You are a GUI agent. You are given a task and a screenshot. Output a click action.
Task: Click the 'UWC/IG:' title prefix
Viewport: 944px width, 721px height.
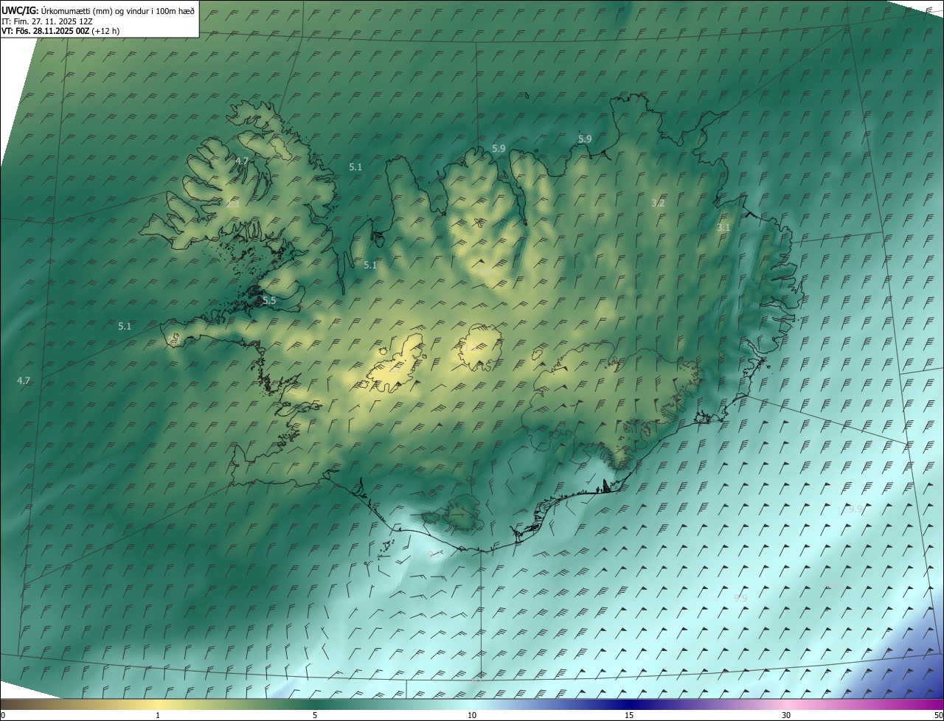[x=20, y=10]
